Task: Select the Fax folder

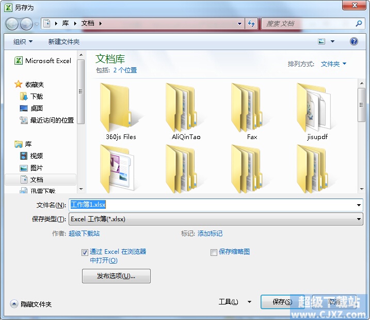Action: [252, 112]
